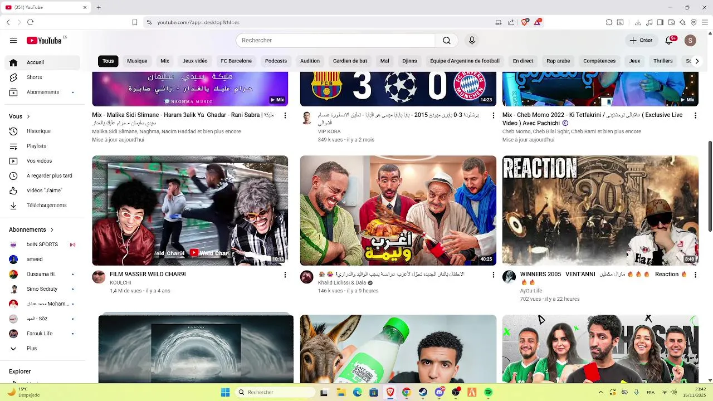
Task: Open the notifications bell
Action: click(670, 40)
